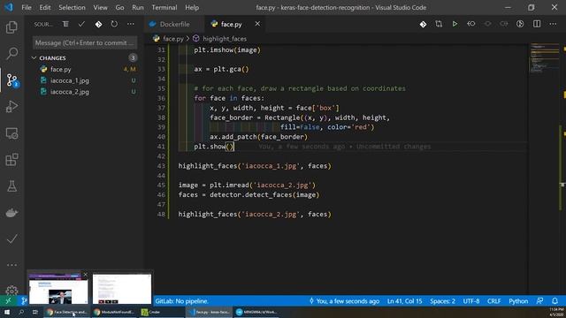Viewport: 566px width, 318px height.
Task: Select the face.py editor tab
Action: tap(231, 24)
